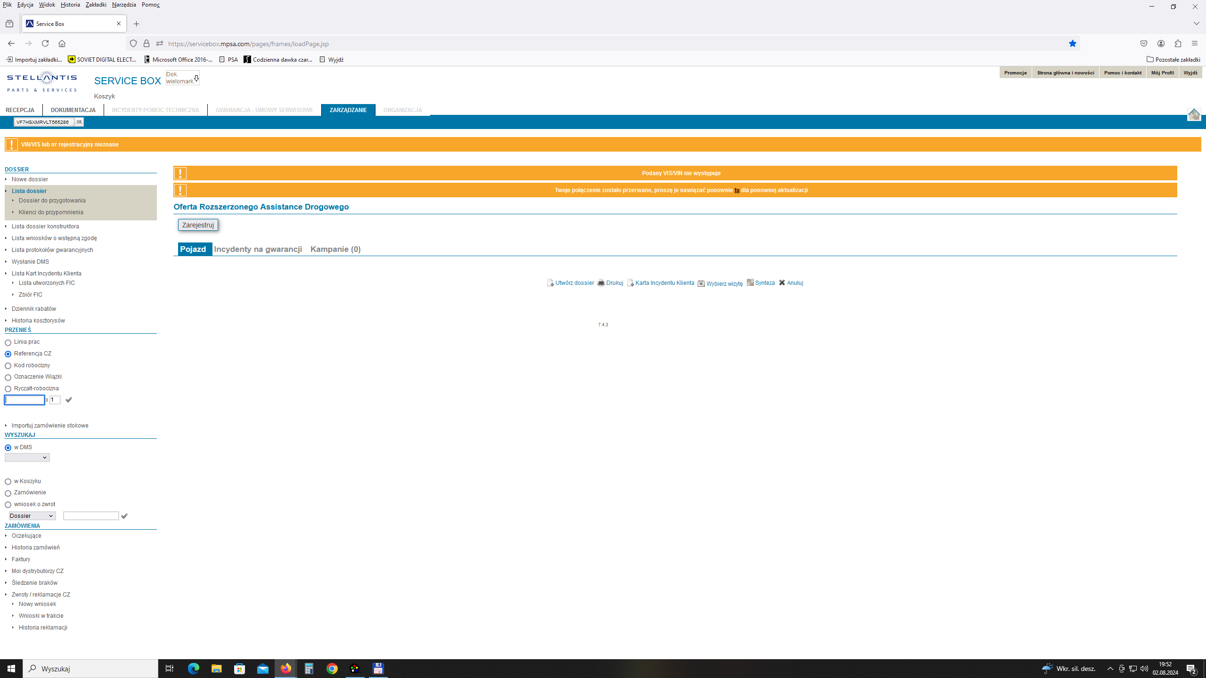Select the Linia prac radio button

(x=8, y=342)
